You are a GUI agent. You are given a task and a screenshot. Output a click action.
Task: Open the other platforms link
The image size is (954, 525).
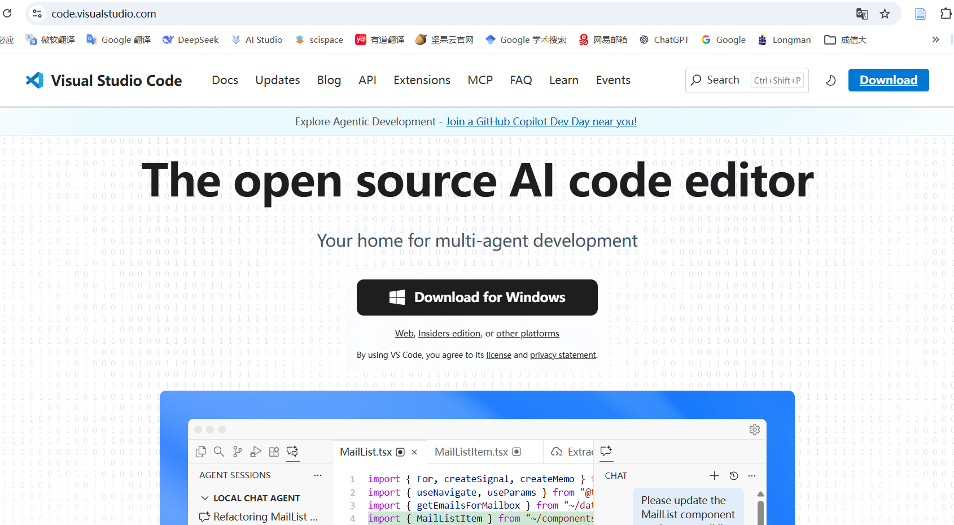pos(528,334)
